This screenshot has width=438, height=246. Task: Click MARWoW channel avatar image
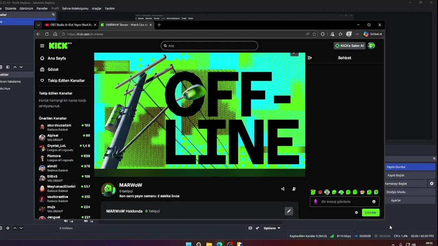point(108,190)
